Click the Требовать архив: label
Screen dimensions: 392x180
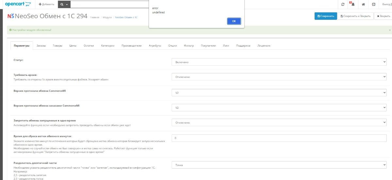(25, 75)
